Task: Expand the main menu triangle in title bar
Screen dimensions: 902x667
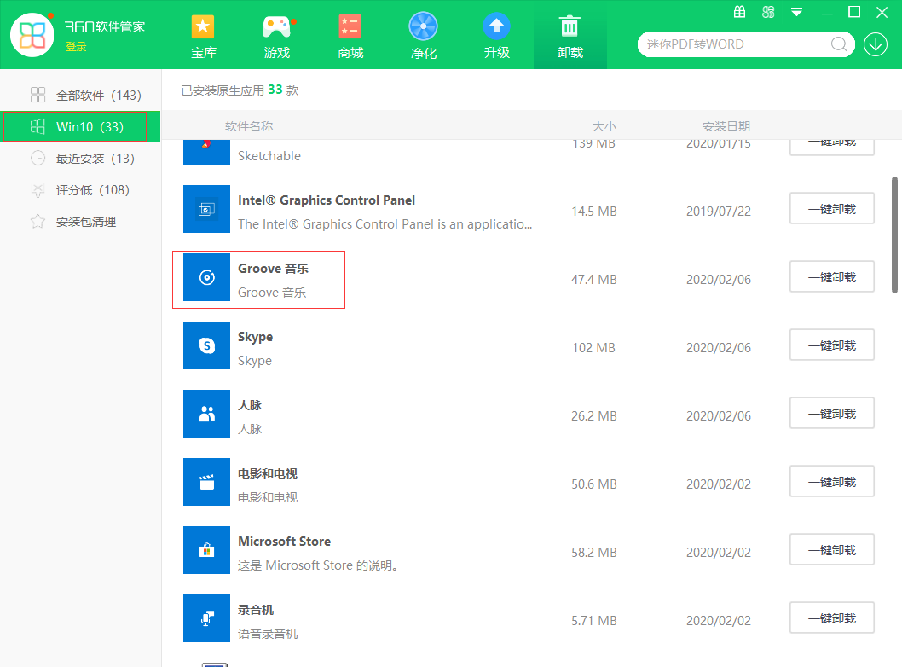Action: (797, 12)
